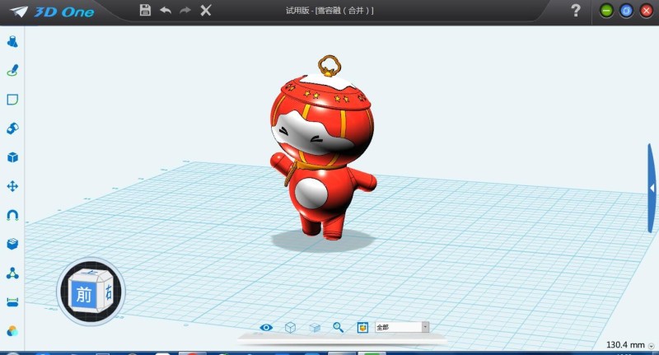This screenshot has width=659, height=355.
Task: Switch to wireframe cube display mode
Action: 291,327
